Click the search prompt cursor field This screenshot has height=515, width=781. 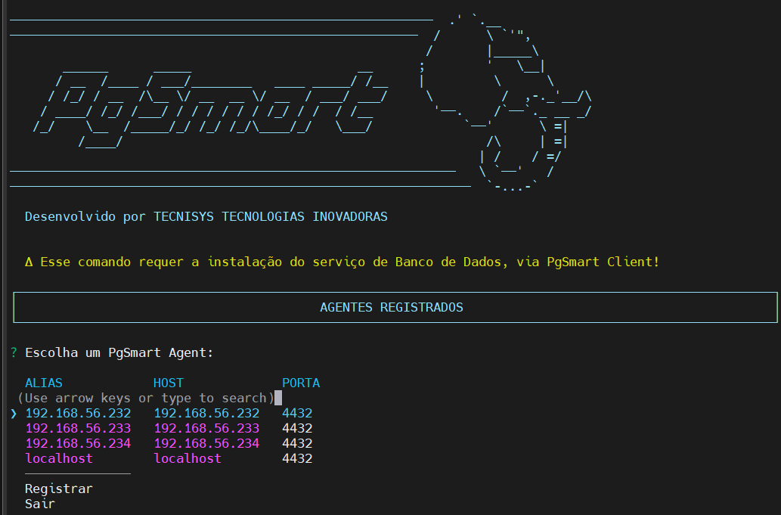click(x=278, y=398)
